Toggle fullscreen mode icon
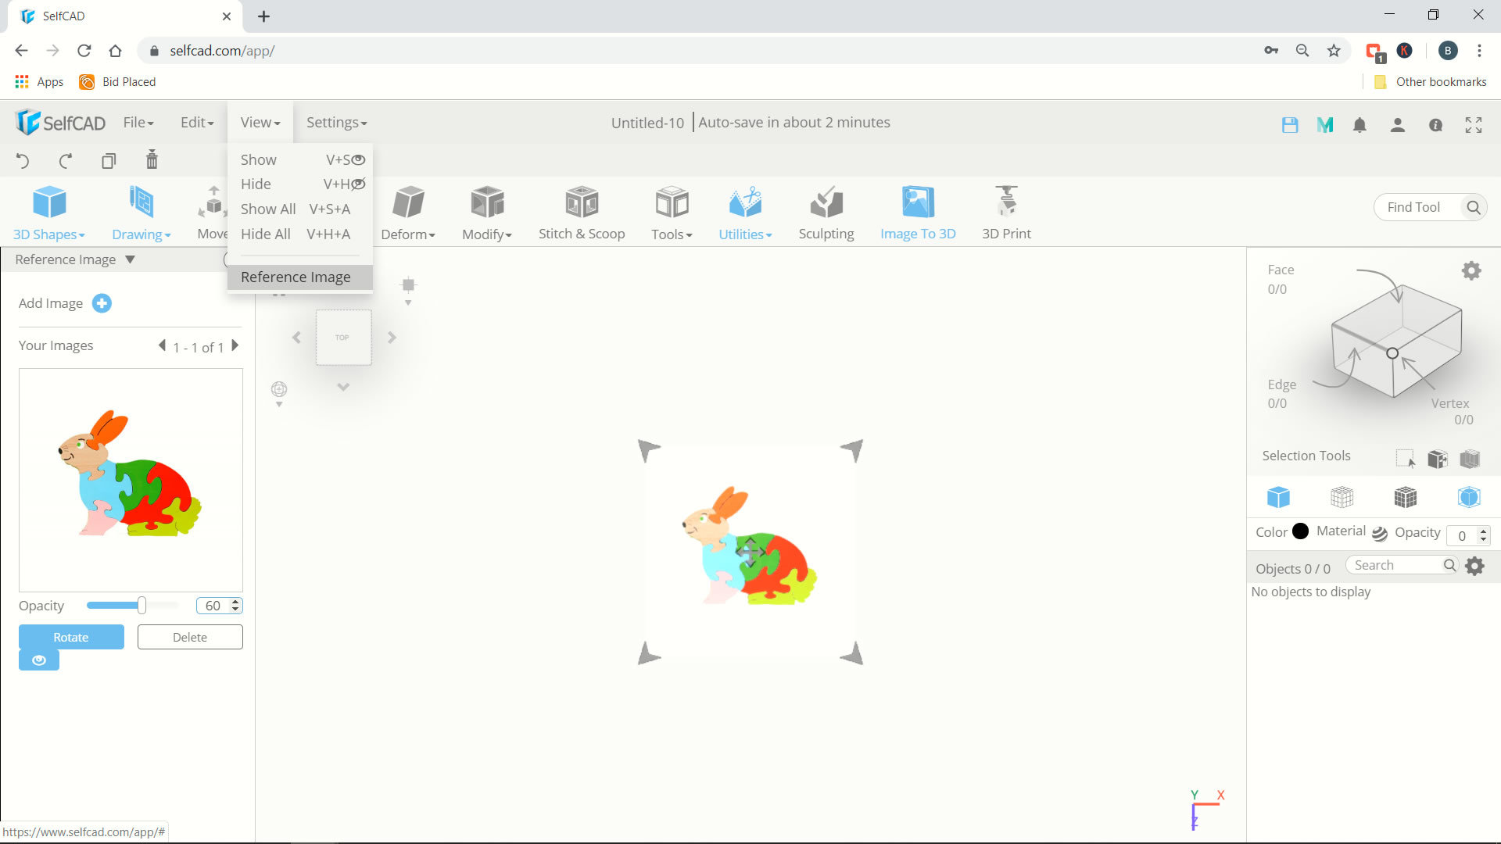Viewport: 1501px width, 844px height. pyautogui.click(x=1474, y=125)
